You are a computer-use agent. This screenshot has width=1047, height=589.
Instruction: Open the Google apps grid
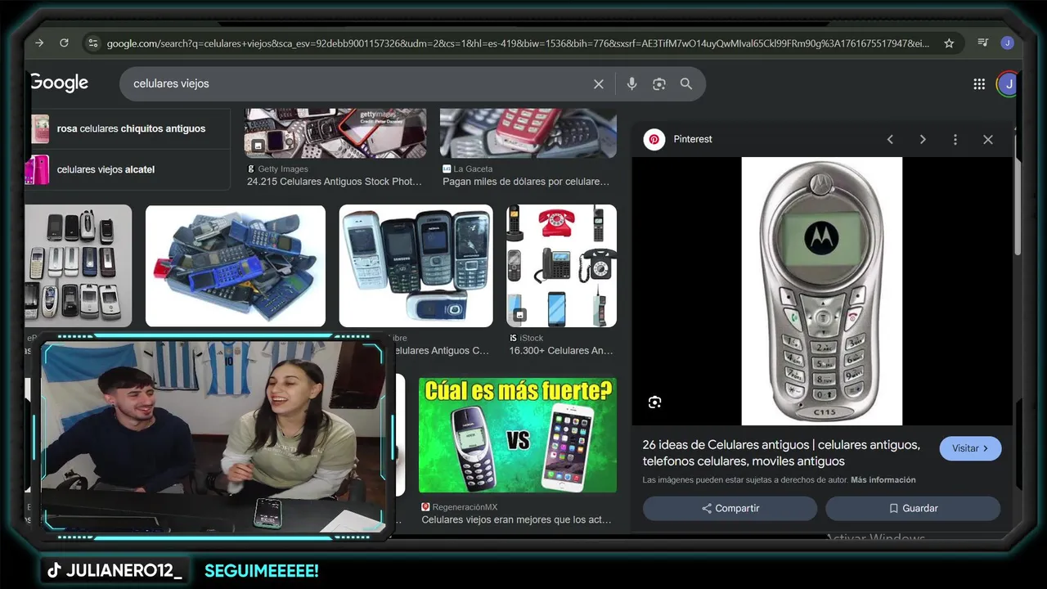click(979, 83)
